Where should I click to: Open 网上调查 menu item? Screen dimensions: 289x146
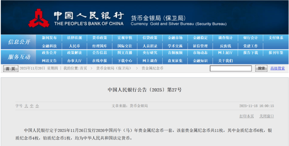(x=150, y=61)
